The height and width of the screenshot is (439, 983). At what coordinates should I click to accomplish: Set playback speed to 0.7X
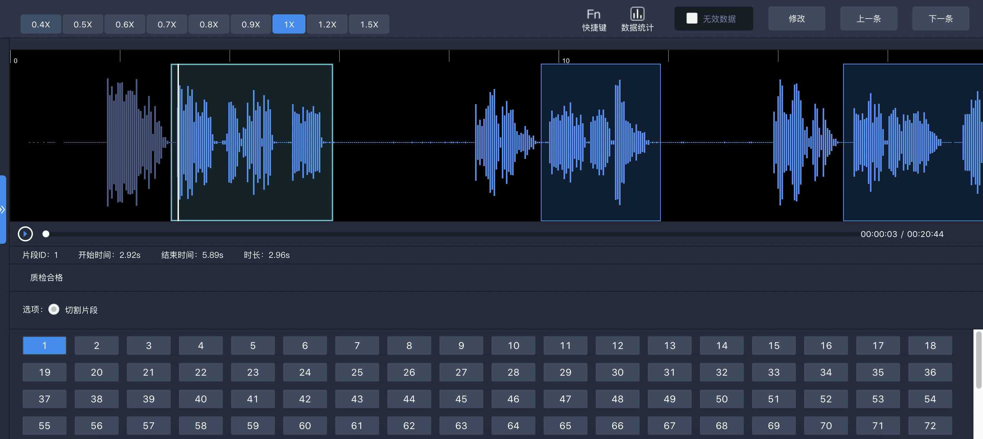click(x=167, y=24)
